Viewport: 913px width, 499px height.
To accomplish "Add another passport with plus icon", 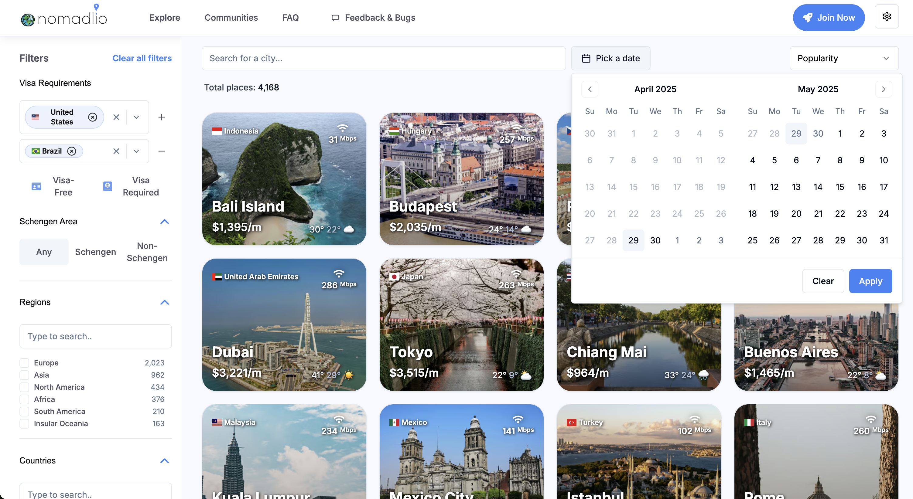I will [162, 117].
